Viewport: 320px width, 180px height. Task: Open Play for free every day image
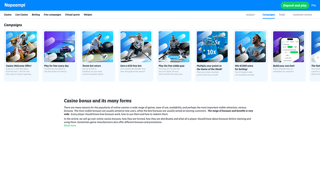[x=59, y=47]
